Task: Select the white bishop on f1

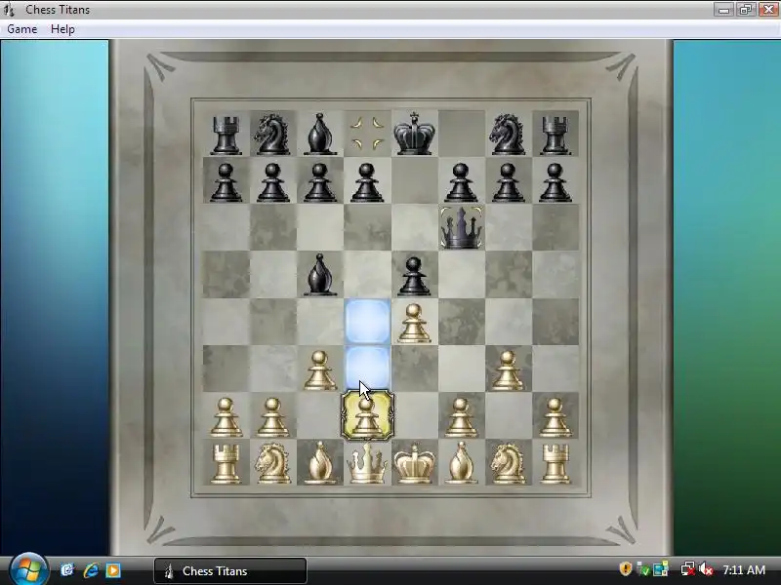Action: coord(461,464)
